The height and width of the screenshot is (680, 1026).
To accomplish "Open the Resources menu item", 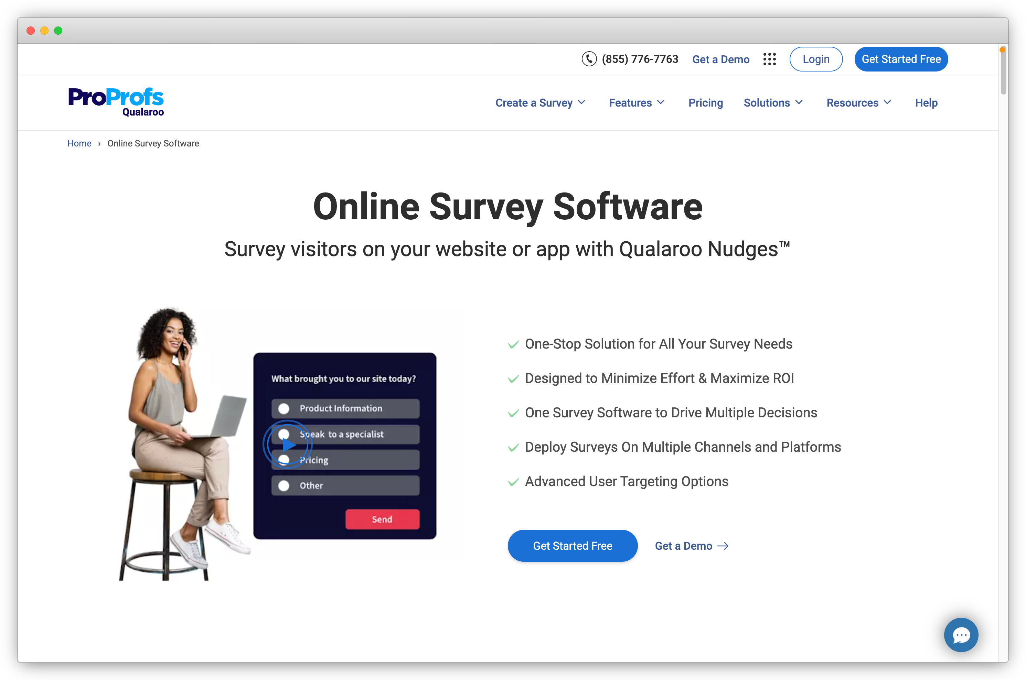I will click(x=859, y=102).
